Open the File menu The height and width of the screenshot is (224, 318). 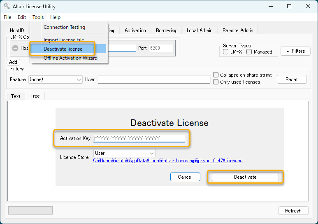coord(7,17)
